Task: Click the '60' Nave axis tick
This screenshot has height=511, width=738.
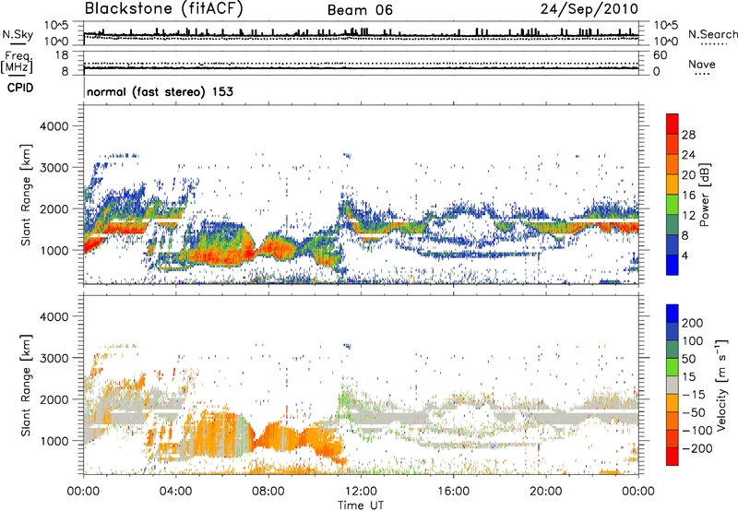Action: click(x=660, y=55)
